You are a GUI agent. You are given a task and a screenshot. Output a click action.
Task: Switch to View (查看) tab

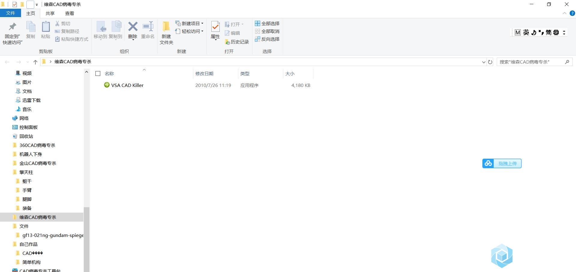(70, 13)
